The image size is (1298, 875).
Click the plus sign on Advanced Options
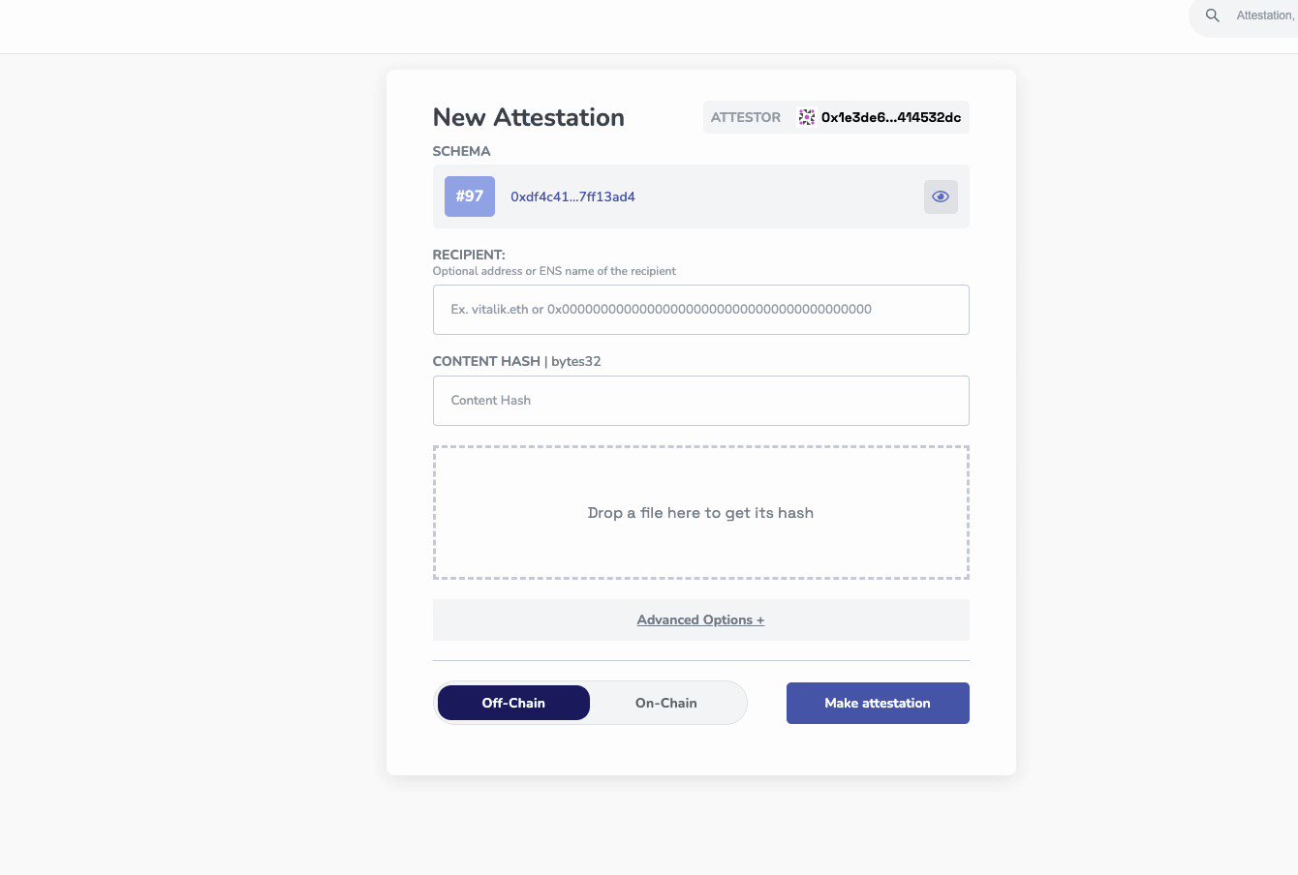[x=760, y=619]
